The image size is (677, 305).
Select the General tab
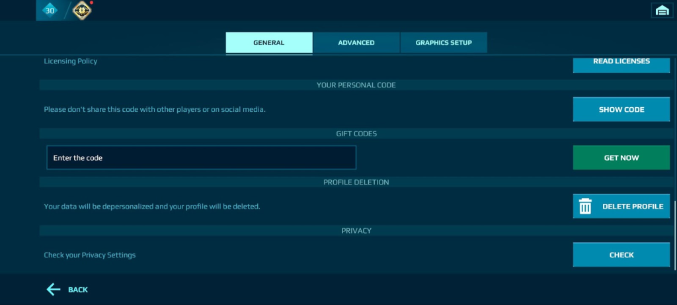tap(269, 43)
